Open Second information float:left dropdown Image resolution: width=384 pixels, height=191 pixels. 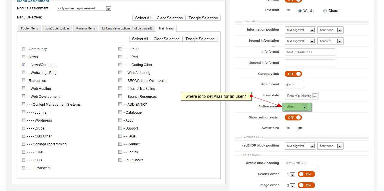click(330, 41)
